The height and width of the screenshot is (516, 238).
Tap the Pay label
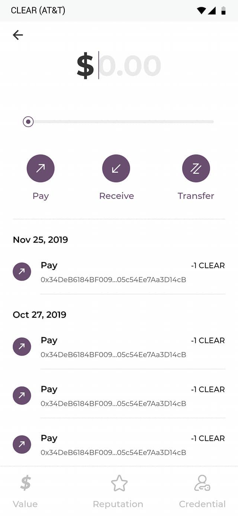pos(41,196)
